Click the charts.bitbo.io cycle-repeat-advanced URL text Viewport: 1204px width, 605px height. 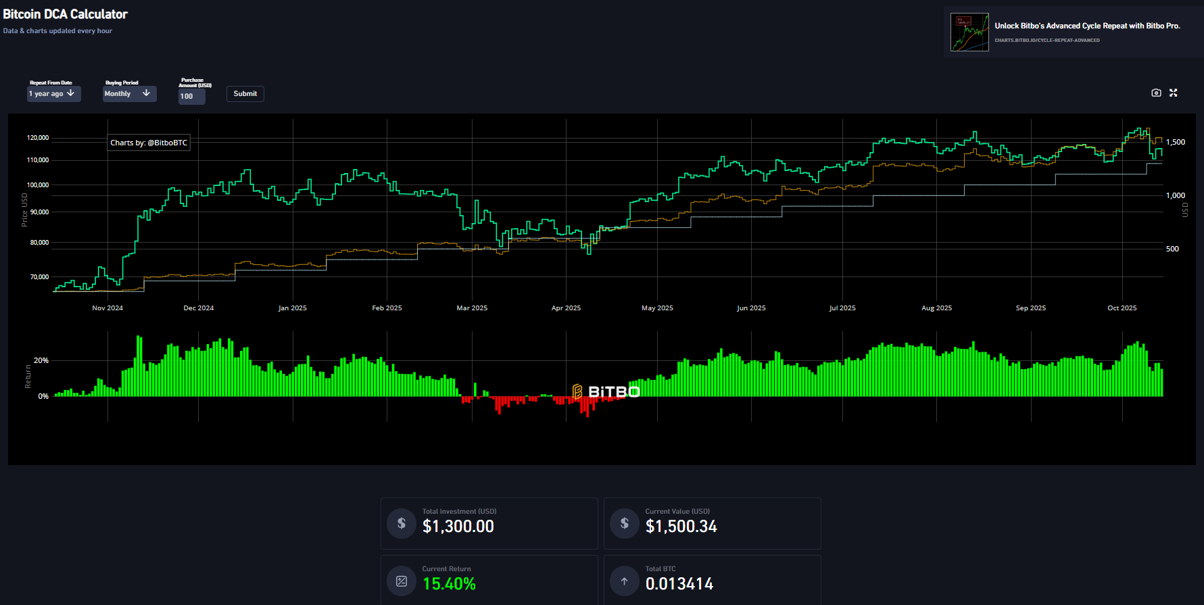coord(1046,41)
